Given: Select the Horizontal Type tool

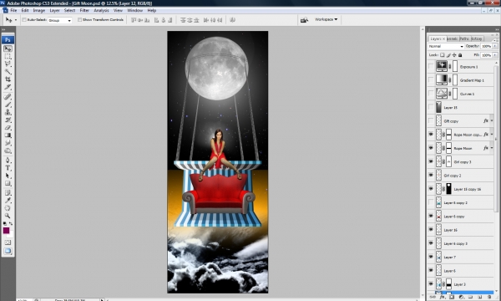Looking at the screenshot, I should pos(8,168).
